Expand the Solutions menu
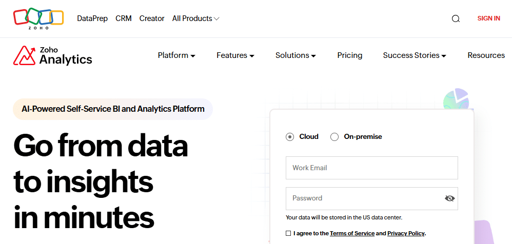The height and width of the screenshot is (244, 512). [x=296, y=55]
